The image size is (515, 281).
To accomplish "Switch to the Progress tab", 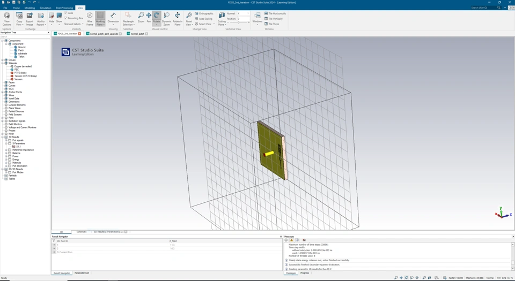I will point(305,273).
